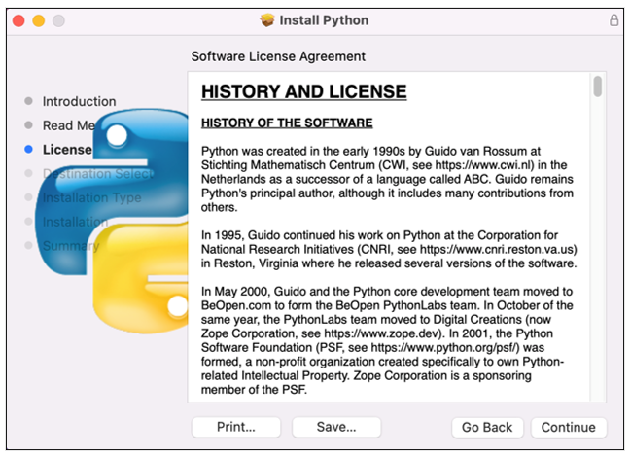The image size is (631, 456).
Task: Click the HISTORY AND LICENSE heading
Action: 303,91
